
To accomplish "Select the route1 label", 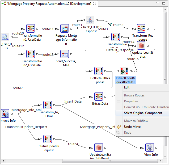I will pyautogui.click(x=77, y=25).
